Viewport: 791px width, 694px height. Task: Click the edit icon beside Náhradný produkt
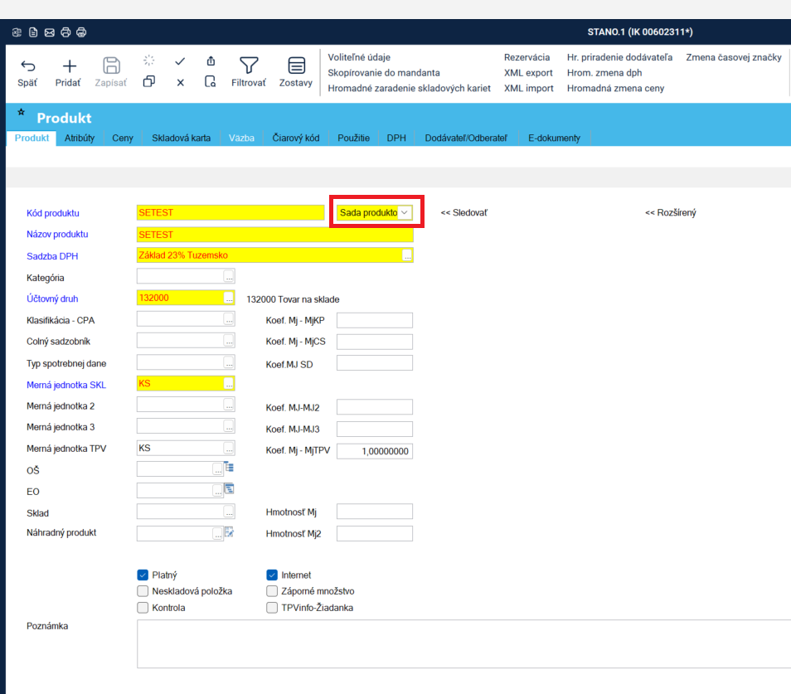click(x=229, y=532)
